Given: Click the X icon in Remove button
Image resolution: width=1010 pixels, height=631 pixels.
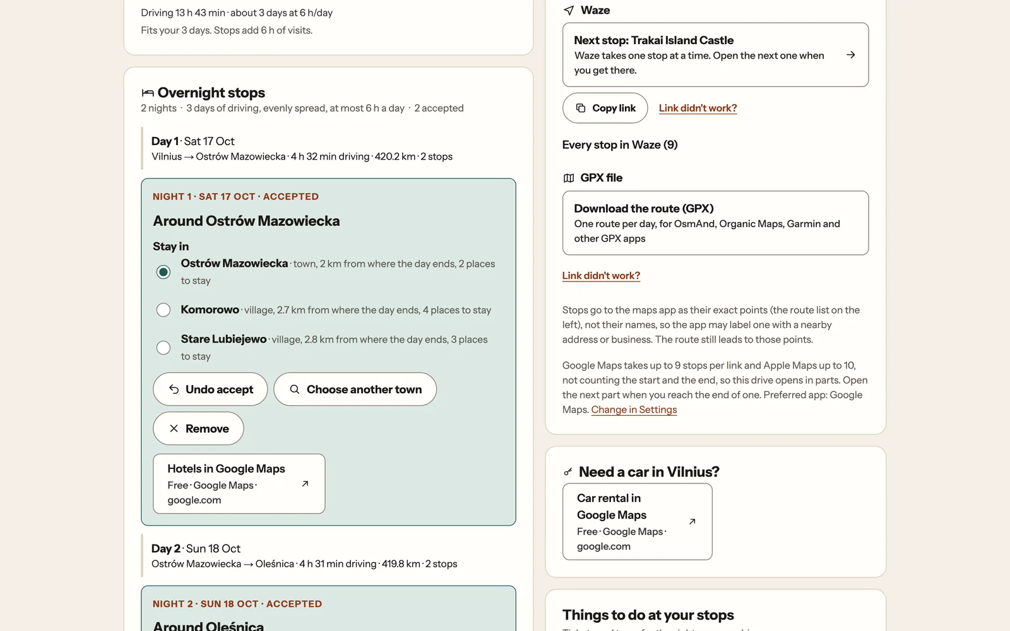Looking at the screenshot, I should (x=174, y=428).
